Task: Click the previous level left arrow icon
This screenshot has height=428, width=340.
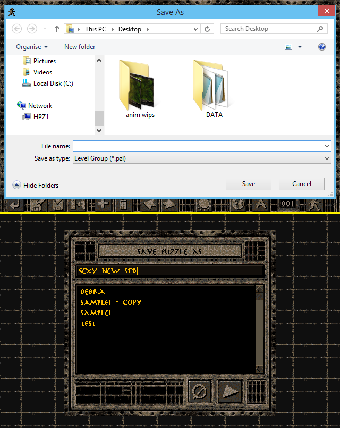Action: [149, 205]
